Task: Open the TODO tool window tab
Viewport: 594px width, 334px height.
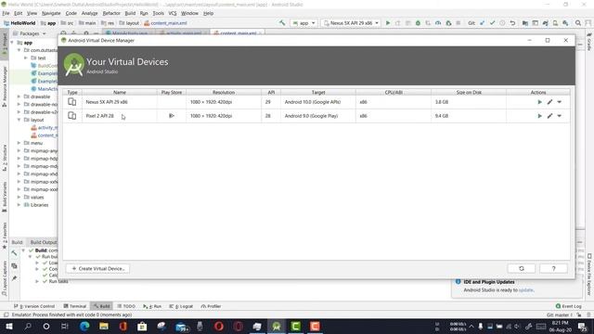Action: coord(126,306)
